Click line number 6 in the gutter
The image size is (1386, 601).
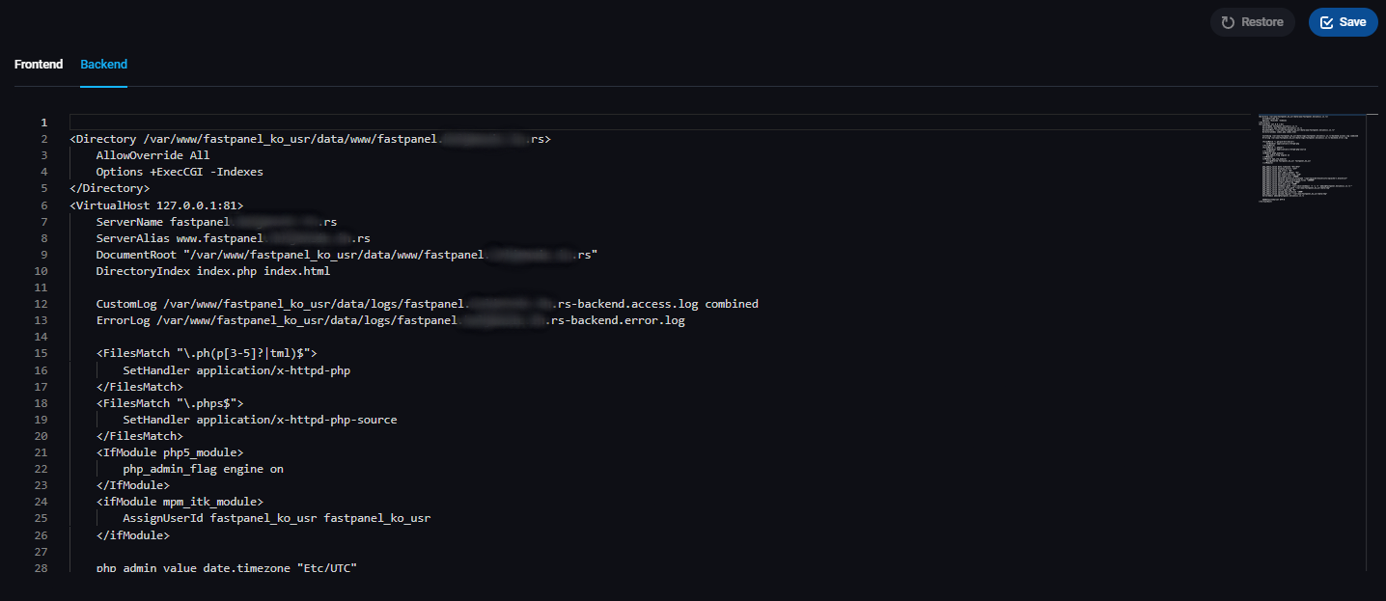43,205
